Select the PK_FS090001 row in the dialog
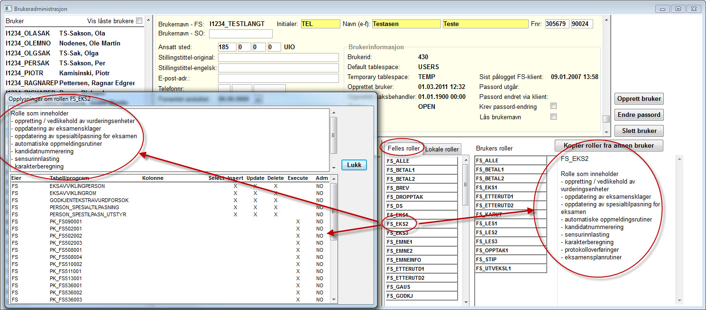The width and height of the screenshot is (706, 310). [170, 221]
